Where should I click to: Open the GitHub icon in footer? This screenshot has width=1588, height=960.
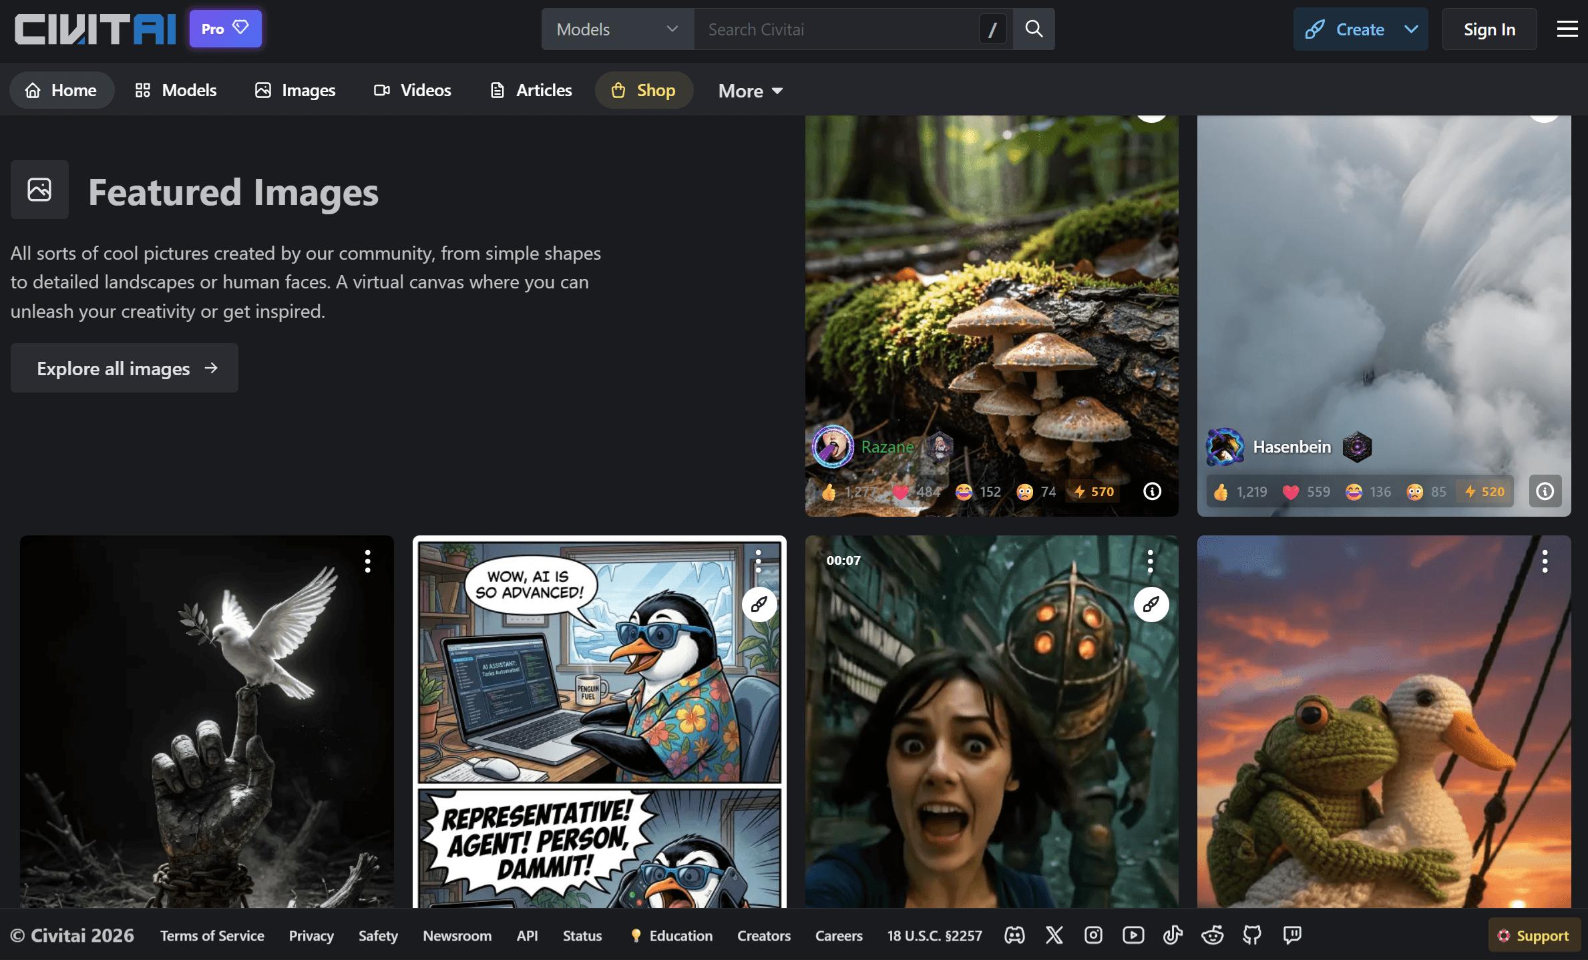(x=1251, y=935)
